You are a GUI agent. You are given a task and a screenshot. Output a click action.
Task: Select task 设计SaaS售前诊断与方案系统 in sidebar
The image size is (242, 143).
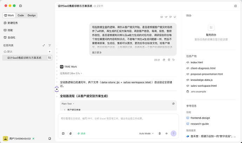click(x=27, y=58)
